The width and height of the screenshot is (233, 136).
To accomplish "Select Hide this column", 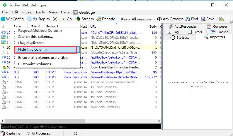I will click(x=47, y=50).
